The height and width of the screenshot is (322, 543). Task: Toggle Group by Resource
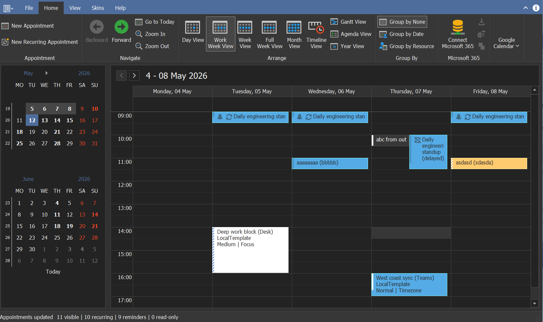(x=407, y=46)
